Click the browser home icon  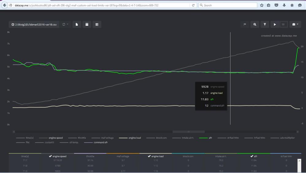(292, 5)
